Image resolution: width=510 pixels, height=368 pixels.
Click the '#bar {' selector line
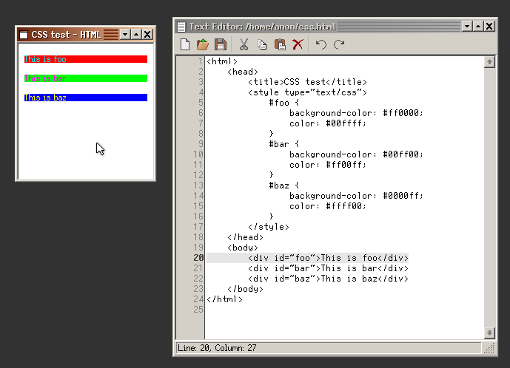(284, 144)
